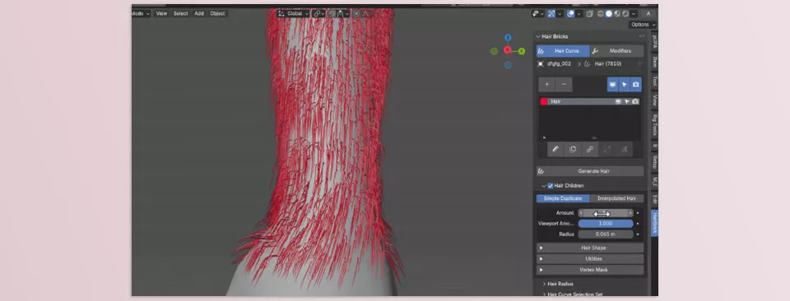790x301 pixels.
Task: Toggle Hair row render camera icon
Action: pos(635,101)
